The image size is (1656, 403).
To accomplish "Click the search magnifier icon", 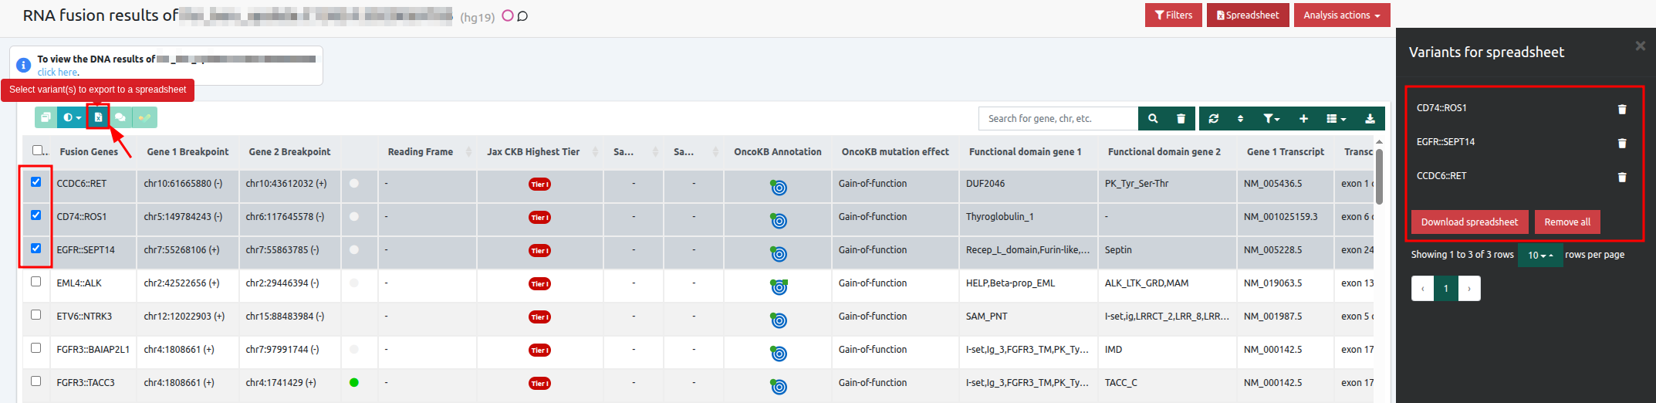I will (x=1153, y=119).
